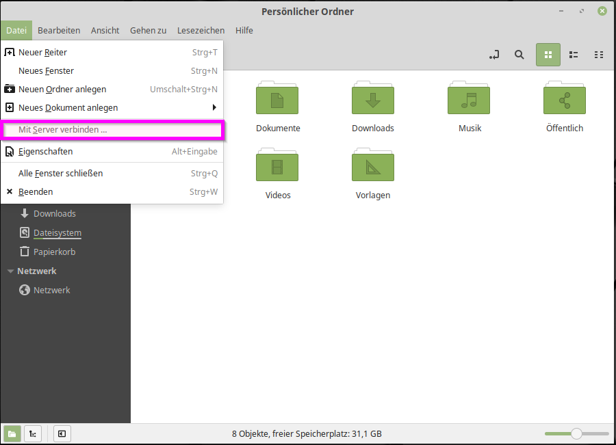Show tree view in sidebar

click(x=33, y=433)
